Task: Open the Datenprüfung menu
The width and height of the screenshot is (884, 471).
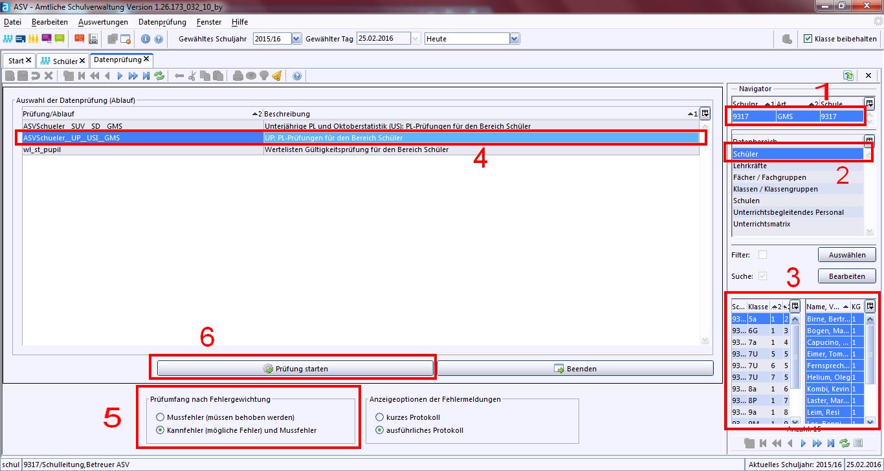Action: [x=162, y=22]
